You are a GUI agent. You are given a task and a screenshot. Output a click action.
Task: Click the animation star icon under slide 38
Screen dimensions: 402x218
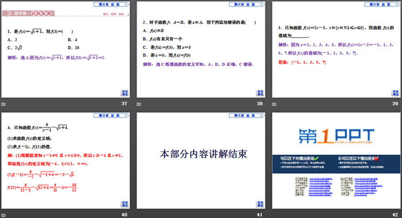pyautogui.click(x=139, y=104)
